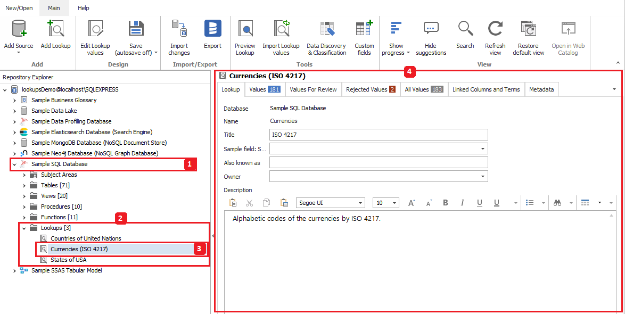Click the Custom fields icon

pyautogui.click(x=364, y=29)
